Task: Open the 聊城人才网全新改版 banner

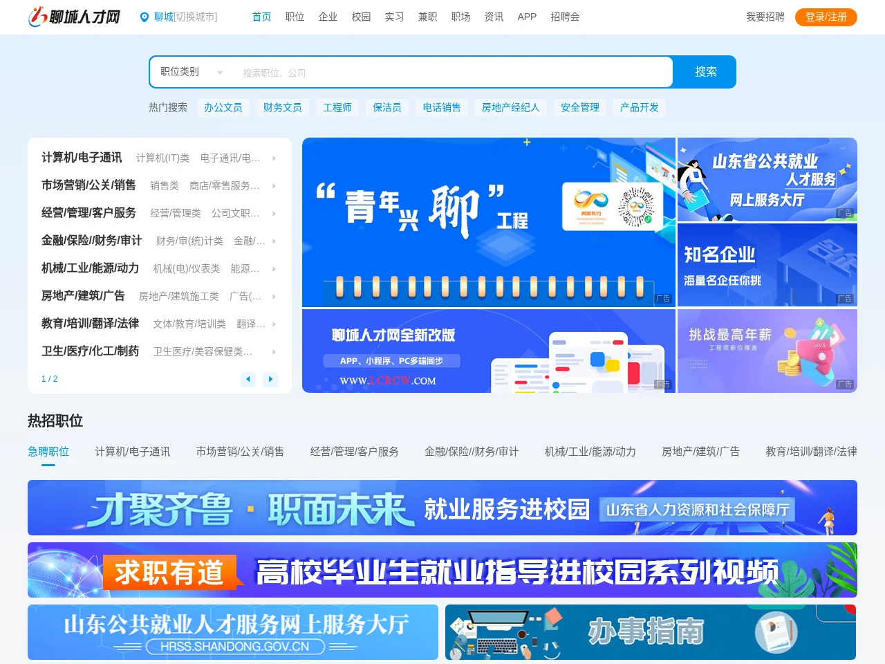Action: (489, 351)
